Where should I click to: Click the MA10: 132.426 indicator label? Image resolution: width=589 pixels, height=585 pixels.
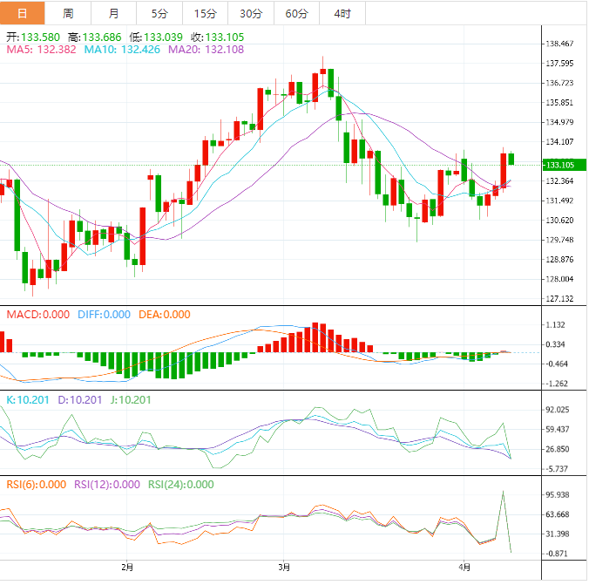pos(122,50)
